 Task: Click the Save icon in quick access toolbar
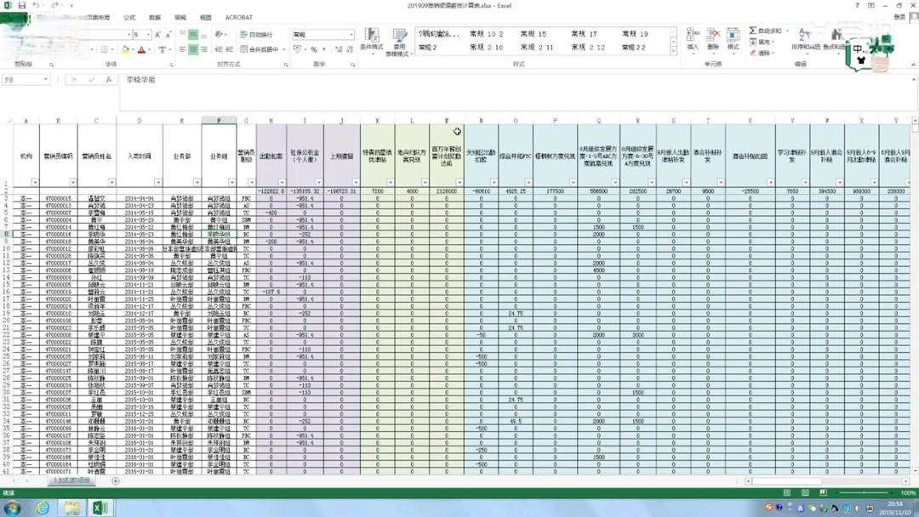click(x=21, y=5)
